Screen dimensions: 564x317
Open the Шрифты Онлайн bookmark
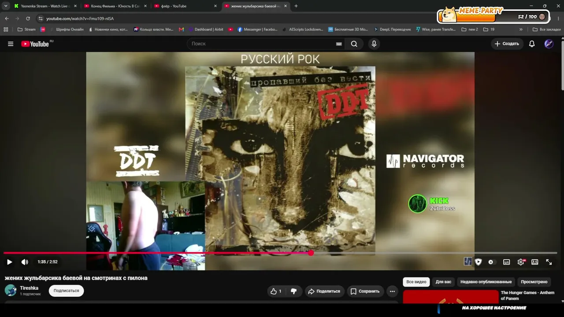[x=66, y=29]
